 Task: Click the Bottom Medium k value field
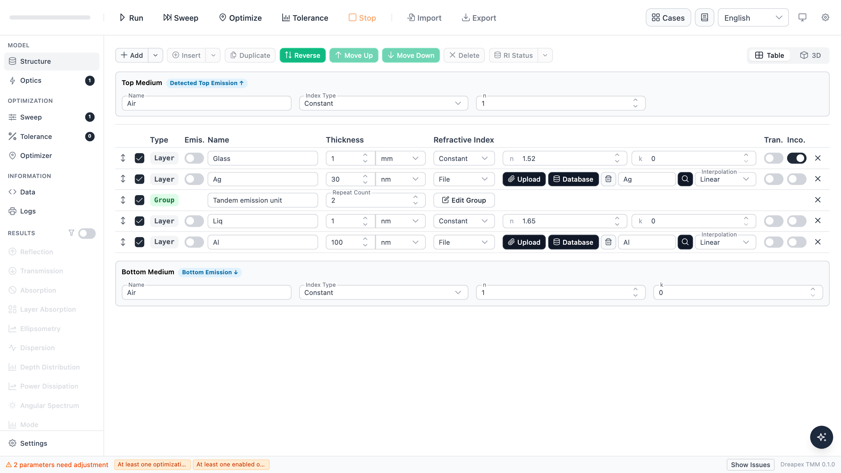click(738, 292)
